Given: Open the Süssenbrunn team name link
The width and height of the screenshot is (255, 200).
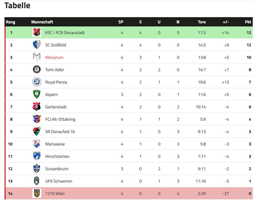Looking at the screenshot, I should tap(57, 169).
